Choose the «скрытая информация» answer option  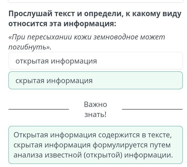coord(96,80)
